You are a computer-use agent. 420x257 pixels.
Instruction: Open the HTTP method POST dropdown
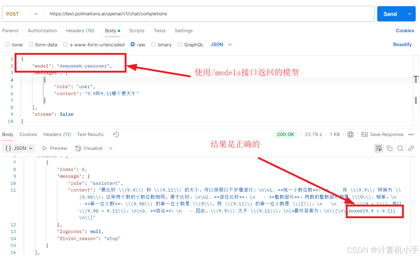[22, 14]
